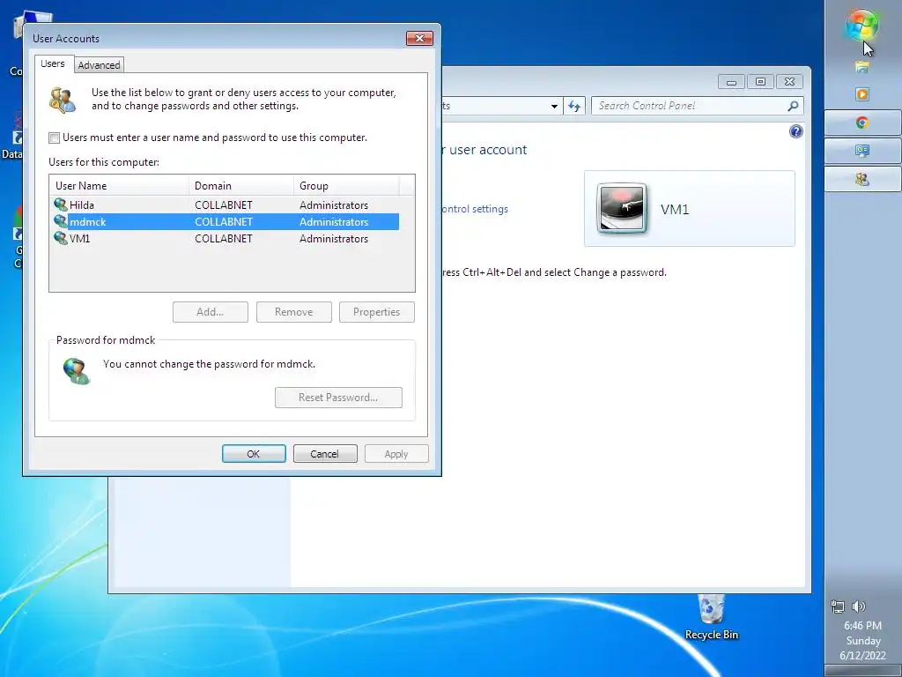The height and width of the screenshot is (677, 902).
Task: Click the mdmck user icon in the list
Action: (x=61, y=221)
